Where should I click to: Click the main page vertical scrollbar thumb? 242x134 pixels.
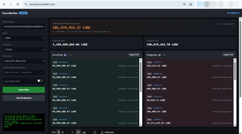tap(240, 59)
